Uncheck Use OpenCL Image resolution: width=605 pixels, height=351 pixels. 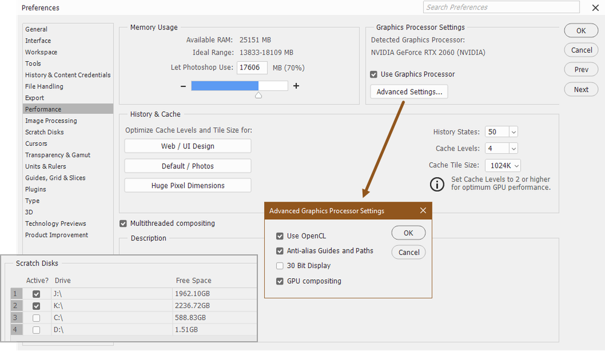coord(280,236)
